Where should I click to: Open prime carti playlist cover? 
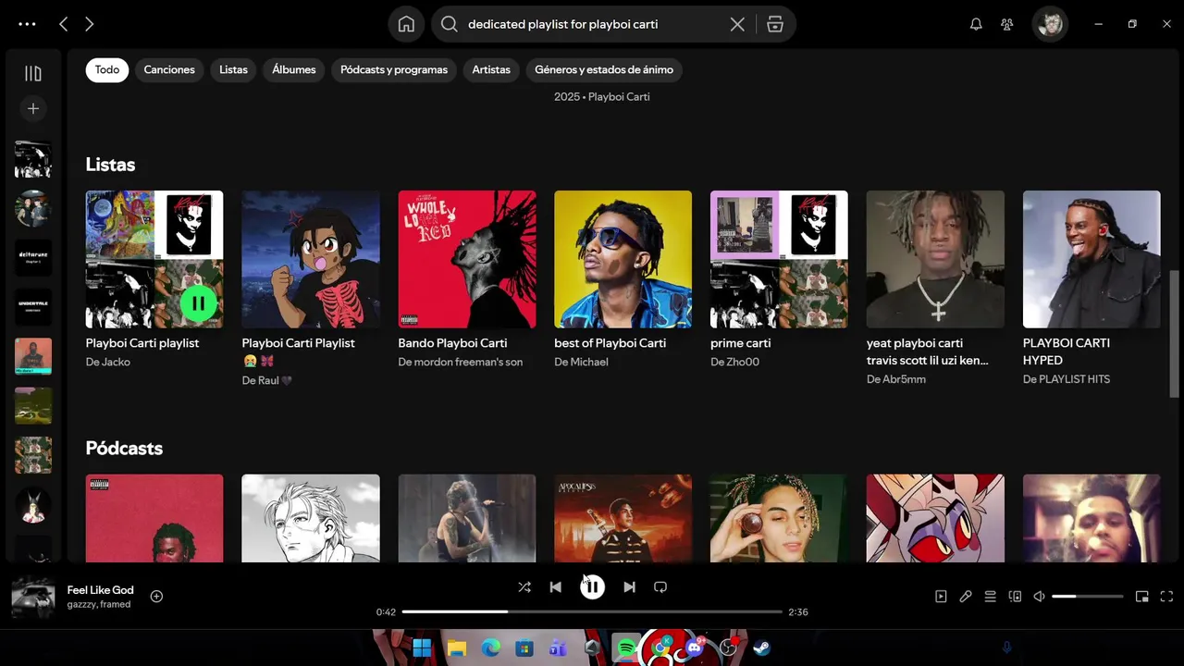click(x=779, y=259)
